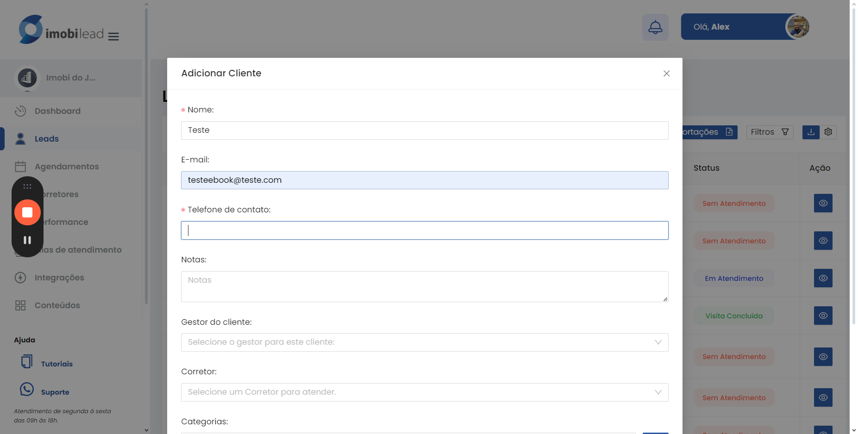Click the sidebar scroll up arrow
Image resolution: width=858 pixels, height=434 pixels.
click(146, 4)
